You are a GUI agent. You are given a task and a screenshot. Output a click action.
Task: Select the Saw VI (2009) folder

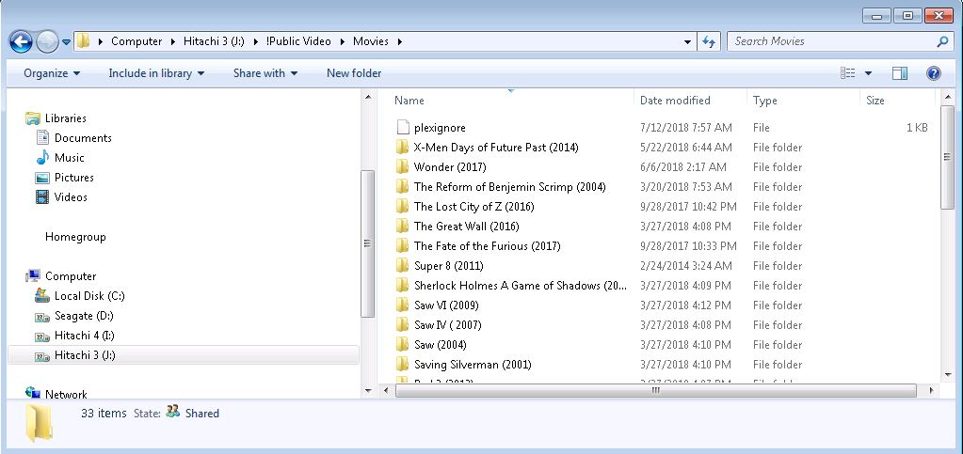(x=446, y=305)
